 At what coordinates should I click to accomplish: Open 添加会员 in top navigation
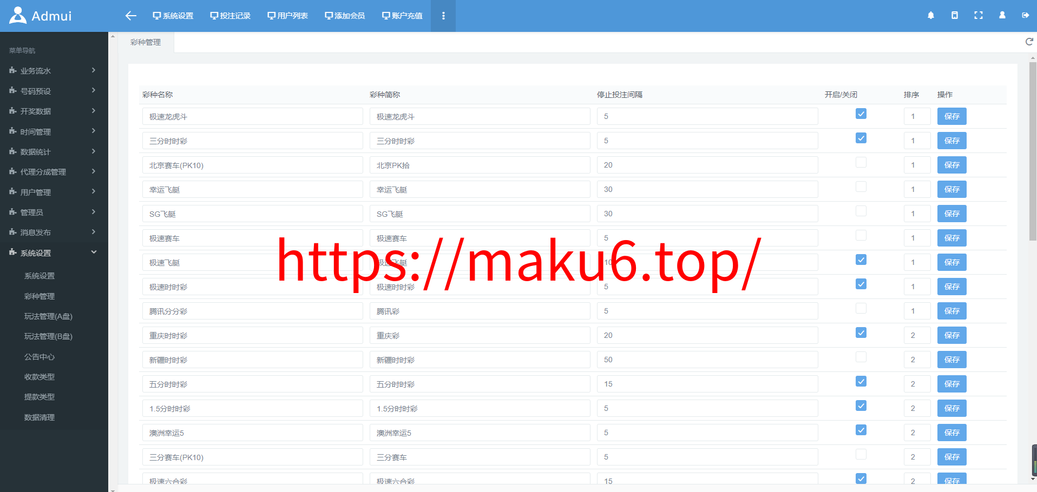pyautogui.click(x=345, y=16)
